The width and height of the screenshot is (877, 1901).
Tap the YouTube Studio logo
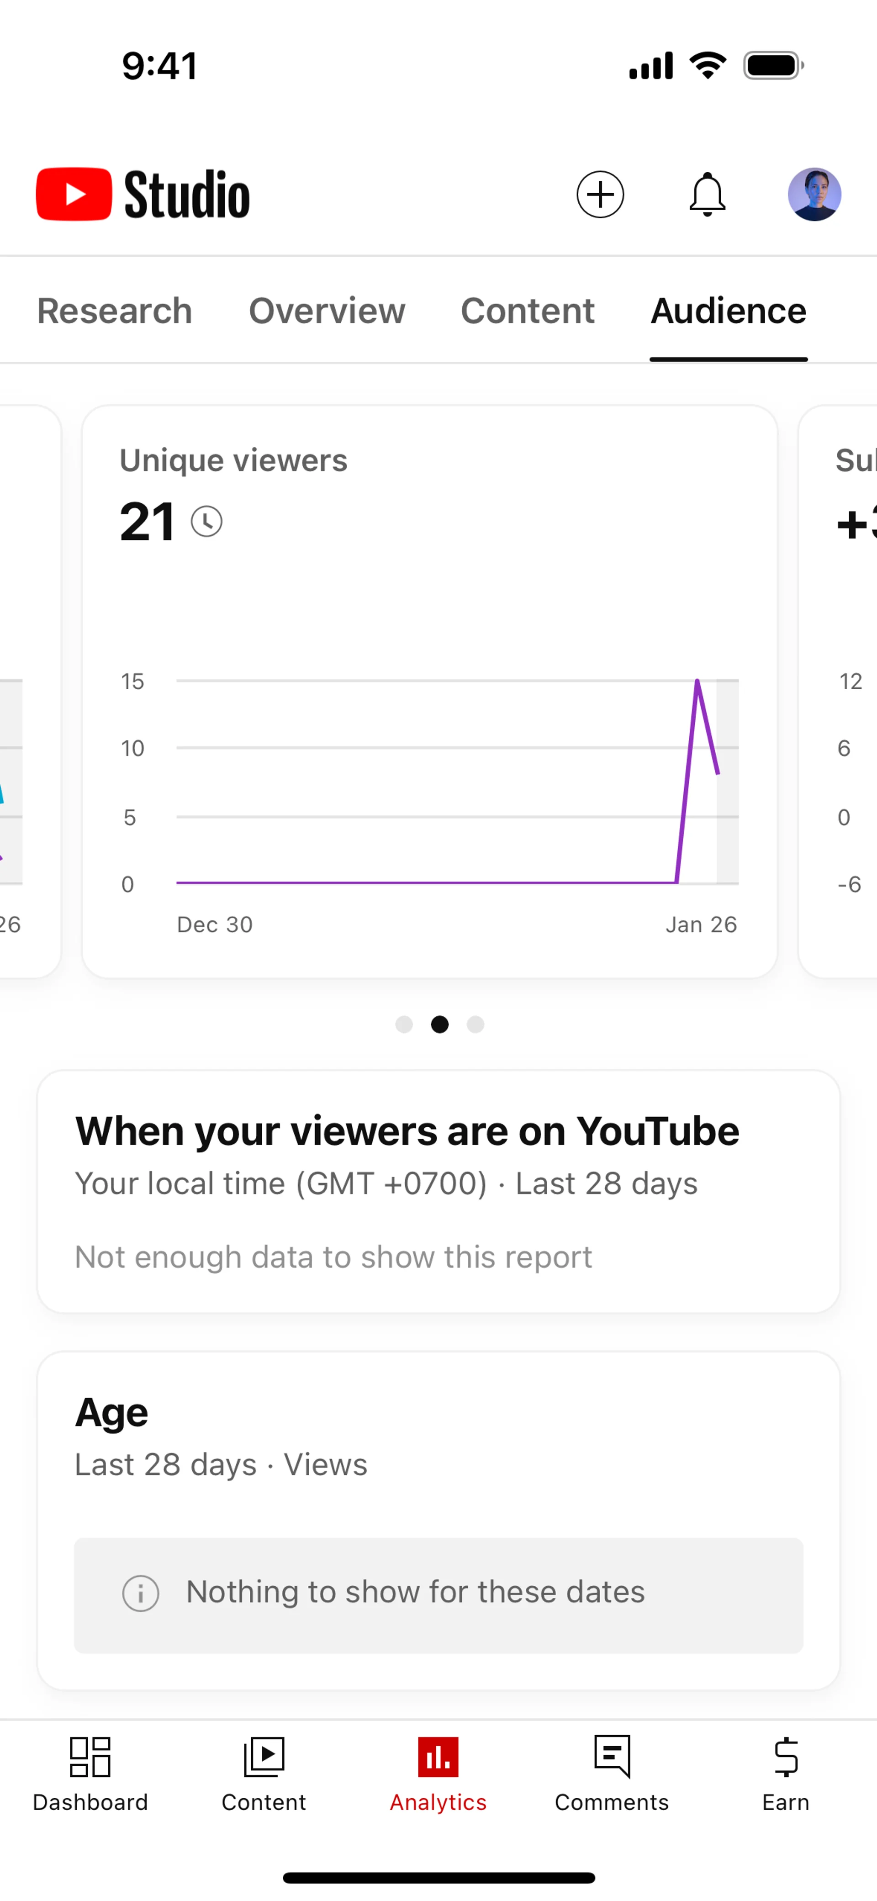coord(143,195)
